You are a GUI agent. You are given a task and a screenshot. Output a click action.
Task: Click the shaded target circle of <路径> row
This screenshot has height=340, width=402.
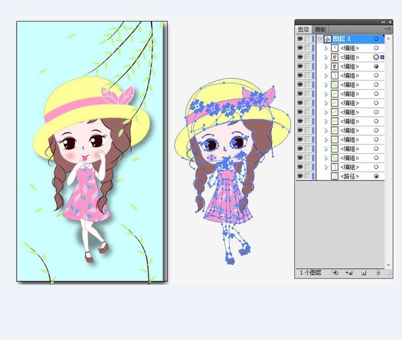pyautogui.click(x=376, y=176)
